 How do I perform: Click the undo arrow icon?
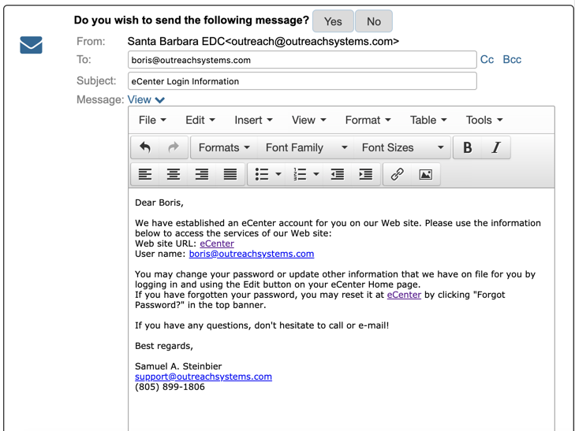pyautogui.click(x=145, y=147)
